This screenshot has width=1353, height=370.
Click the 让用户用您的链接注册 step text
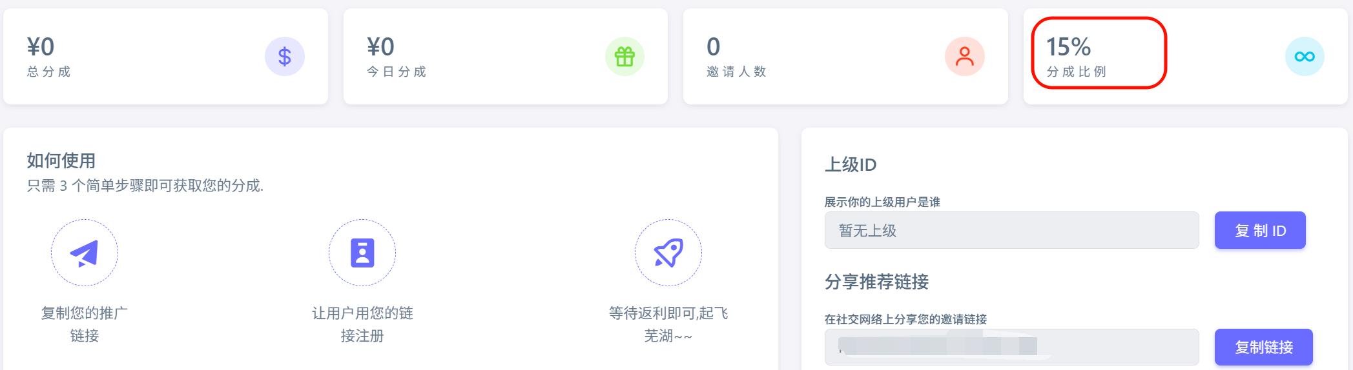[x=362, y=324]
